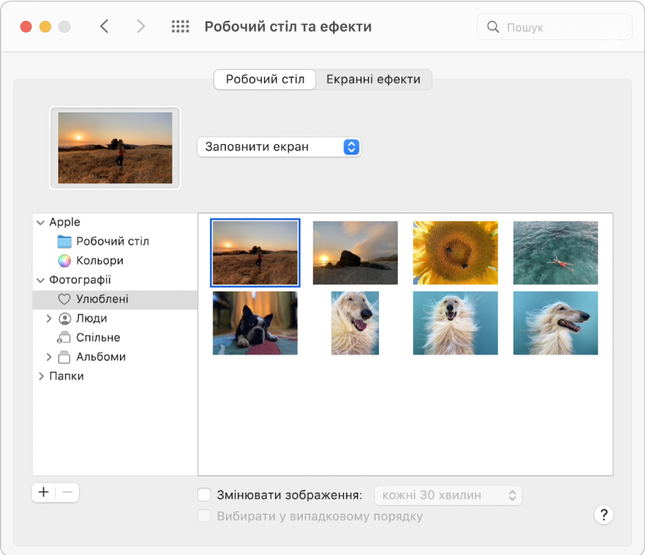Select the Спільне row label

(98, 337)
